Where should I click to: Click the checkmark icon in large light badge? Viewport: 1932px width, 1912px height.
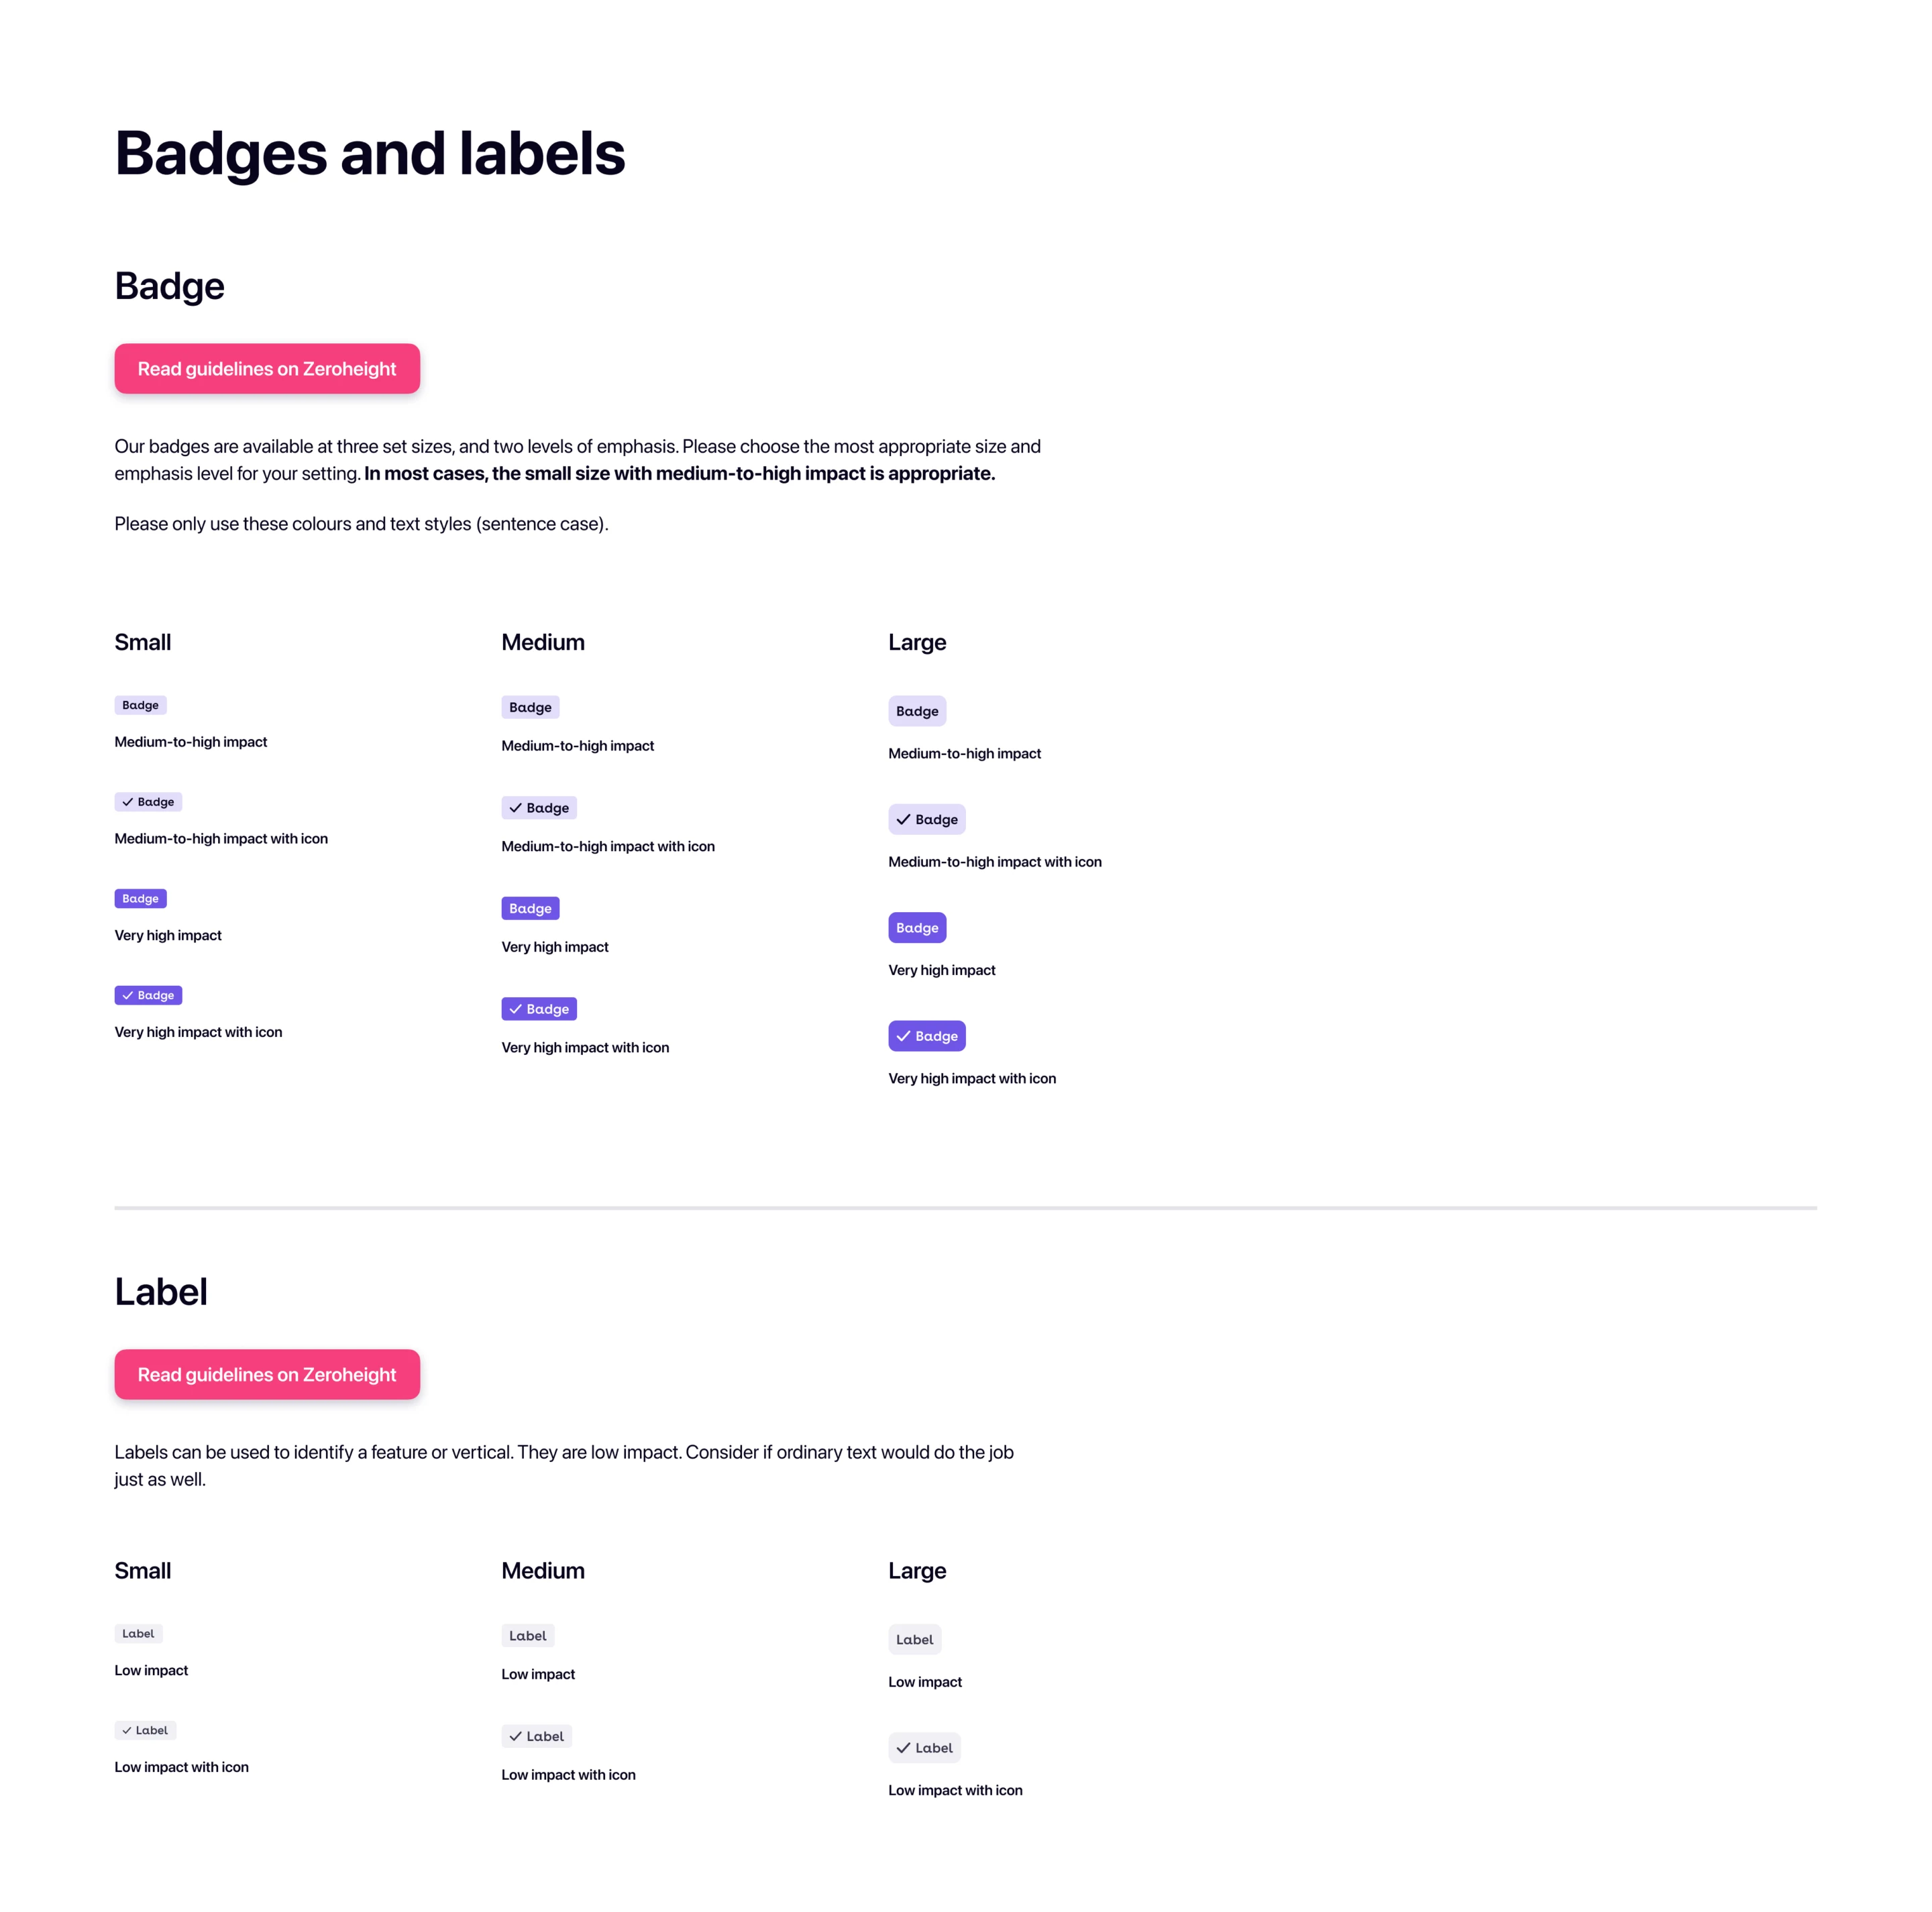click(x=903, y=820)
